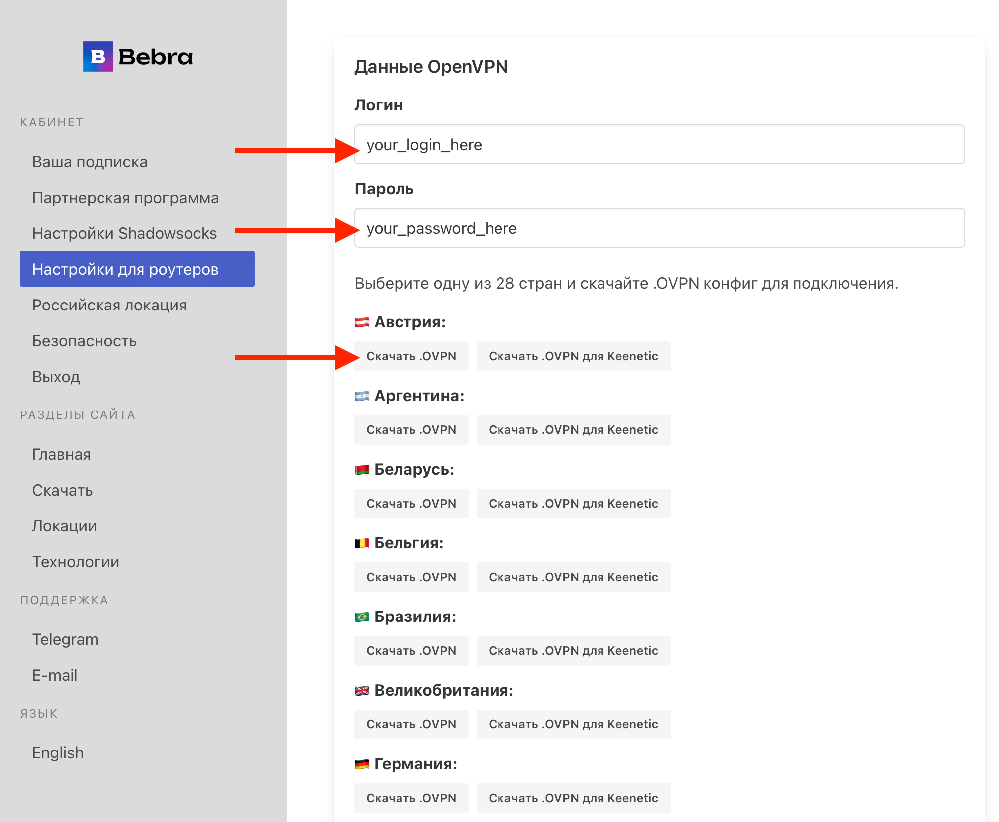Click the Bebra logo icon
The image size is (999, 822).
pyautogui.click(x=98, y=57)
